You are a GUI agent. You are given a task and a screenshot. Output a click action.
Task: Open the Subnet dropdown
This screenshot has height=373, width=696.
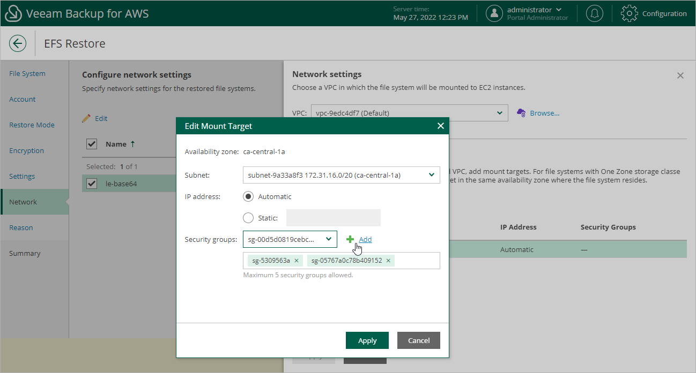431,175
